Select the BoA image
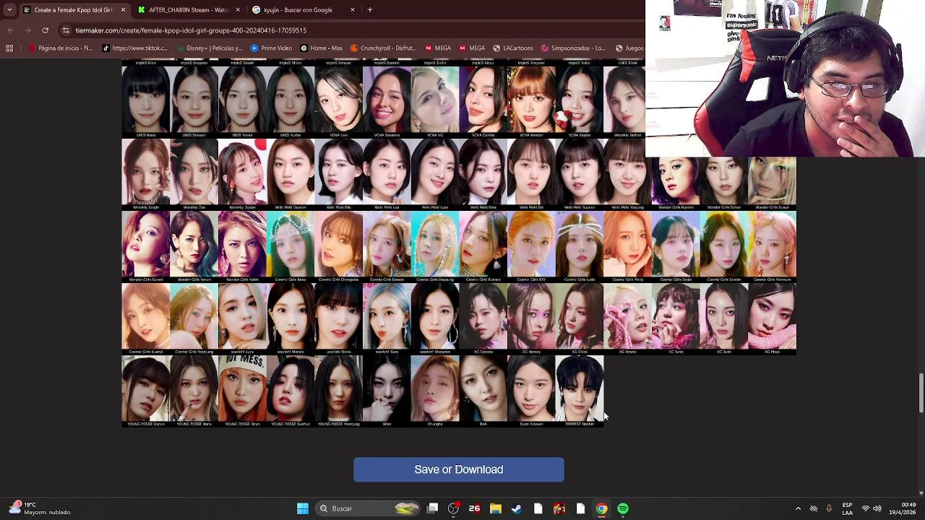 pyautogui.click(x=483, y=391)
